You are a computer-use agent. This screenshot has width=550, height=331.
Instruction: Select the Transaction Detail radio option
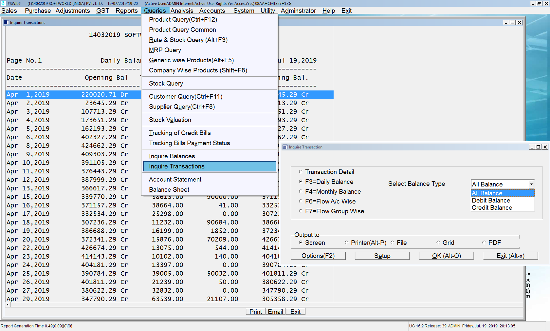click(x=301, y=172)
